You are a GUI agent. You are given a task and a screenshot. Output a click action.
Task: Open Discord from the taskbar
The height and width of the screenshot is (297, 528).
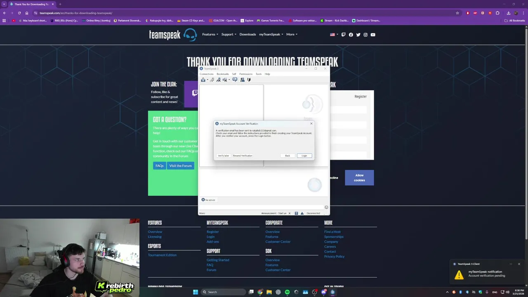323,292
